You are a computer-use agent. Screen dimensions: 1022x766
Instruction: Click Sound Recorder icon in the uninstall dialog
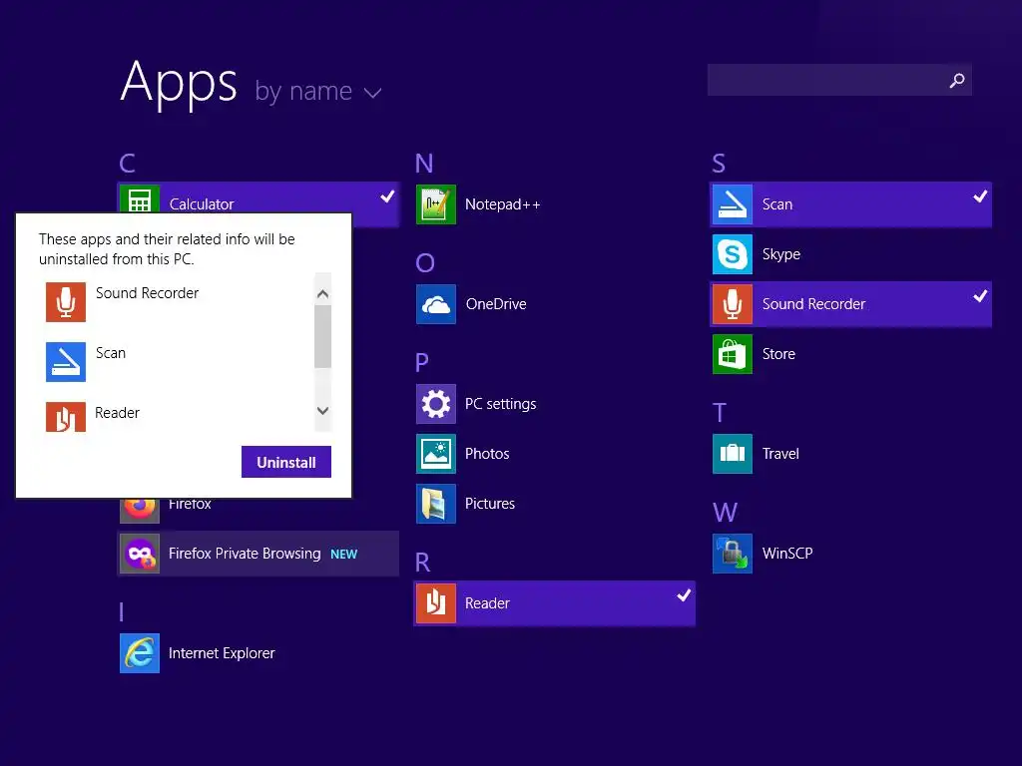(x=66, y=302)
